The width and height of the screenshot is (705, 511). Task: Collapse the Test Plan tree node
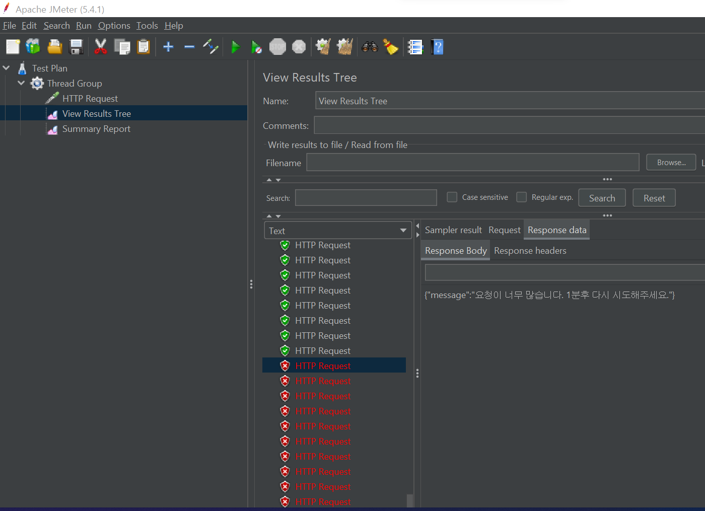6,67
